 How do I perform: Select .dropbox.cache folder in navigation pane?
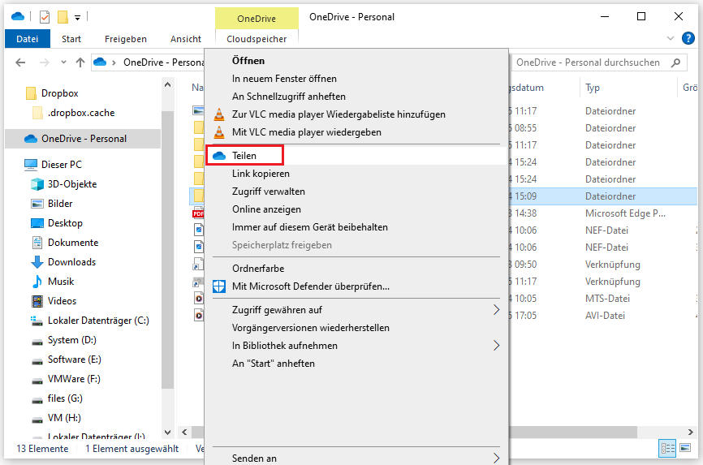coord(81,113)
